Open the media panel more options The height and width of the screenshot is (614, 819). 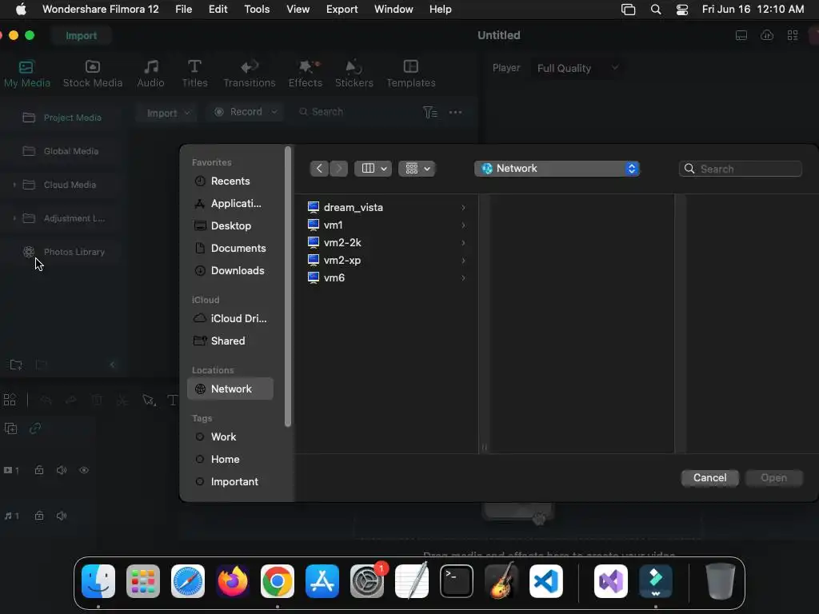point(455,112)
